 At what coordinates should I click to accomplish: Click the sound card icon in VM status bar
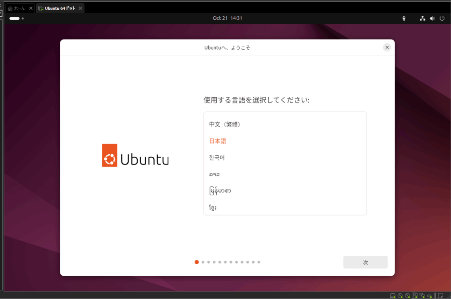point(429,295)
